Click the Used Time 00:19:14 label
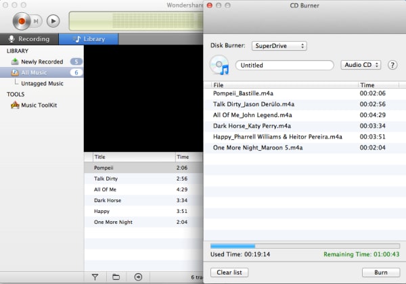Screen dimensions: 406x284 pyautogui.click(x=240, y=254)
